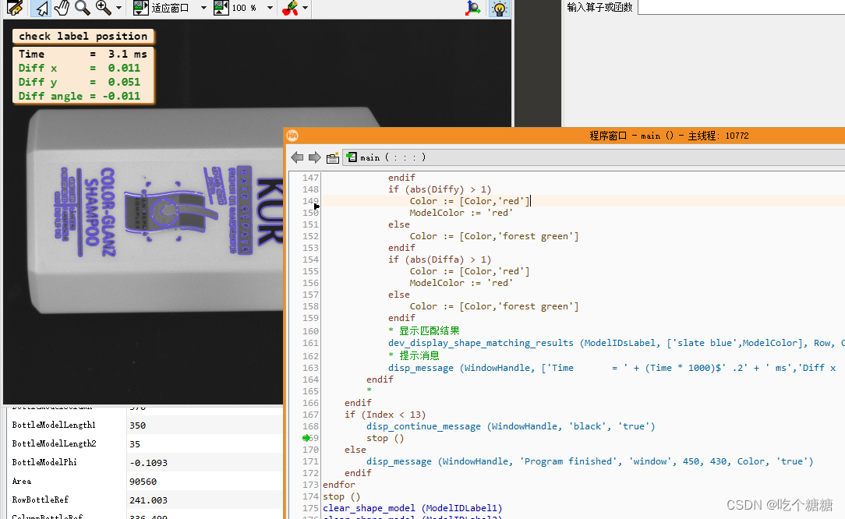Image resolution: width=845 pixels, height=519 pixels.
Task: Click the program window title bar text
Action: (669, 136)
